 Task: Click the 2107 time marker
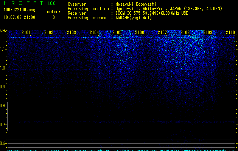162,32
